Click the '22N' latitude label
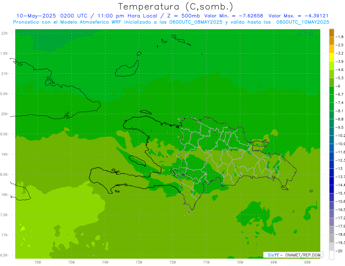Screen dimensions: 345x266 click(5, 33)
